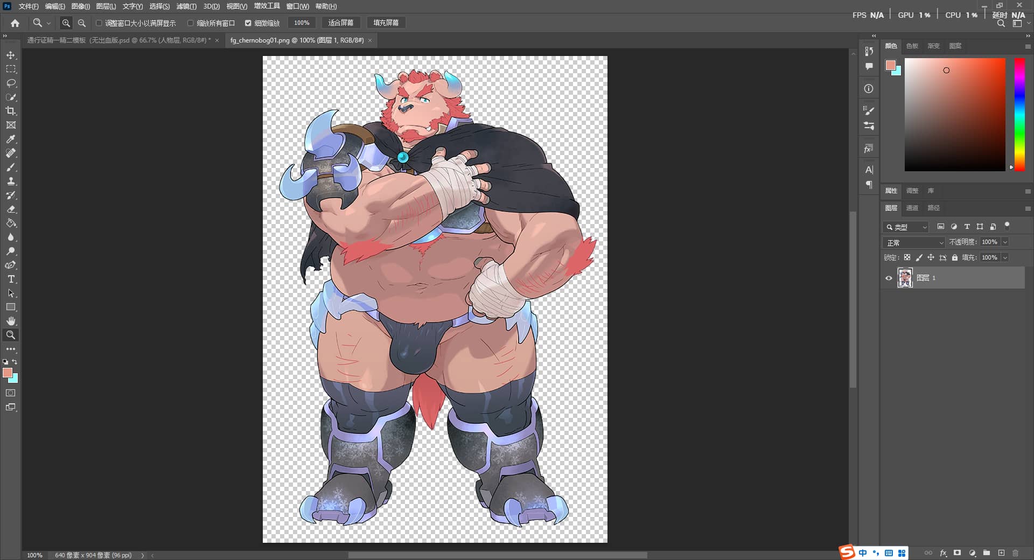Select the Horizontal Type tool

click(11, 279)
